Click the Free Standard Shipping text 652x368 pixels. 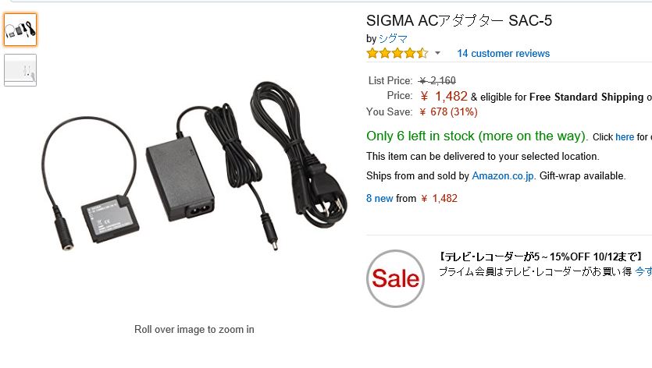(x=586, y=97)
